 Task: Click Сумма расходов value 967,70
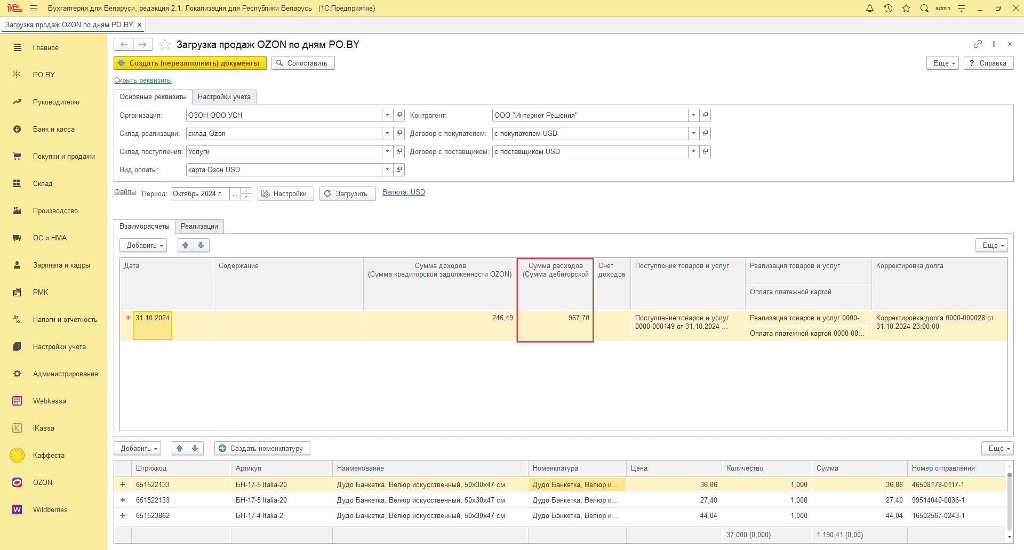pyautogui.click(x=555, y=325)
